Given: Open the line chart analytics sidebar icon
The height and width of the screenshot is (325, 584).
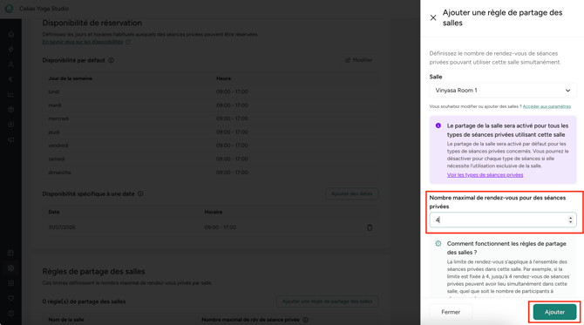Looking at the screenshot, I should point(10,94).
